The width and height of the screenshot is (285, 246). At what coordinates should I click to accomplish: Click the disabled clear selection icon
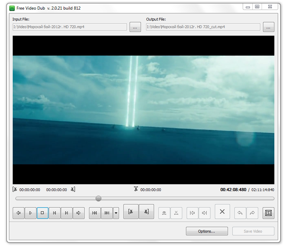tap(176, 213)
